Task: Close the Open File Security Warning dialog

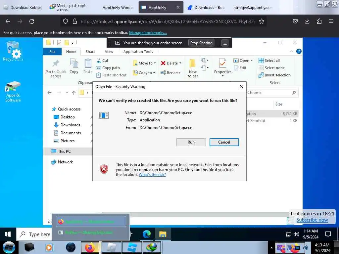Action: (241, 87)
